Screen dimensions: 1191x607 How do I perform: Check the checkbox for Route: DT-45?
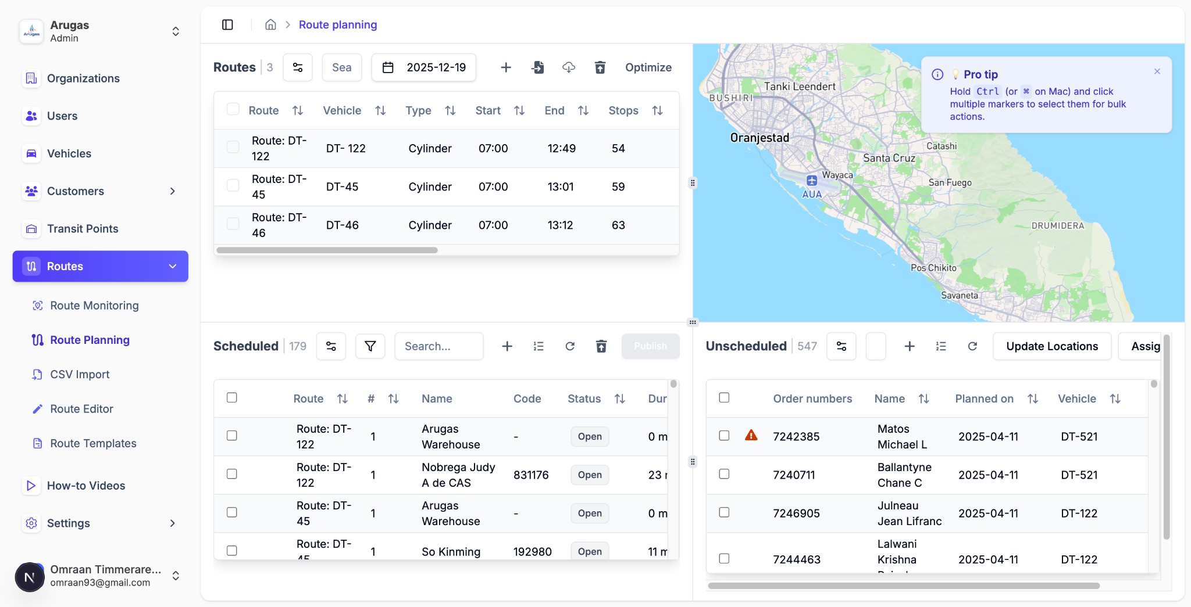(233, 185)
